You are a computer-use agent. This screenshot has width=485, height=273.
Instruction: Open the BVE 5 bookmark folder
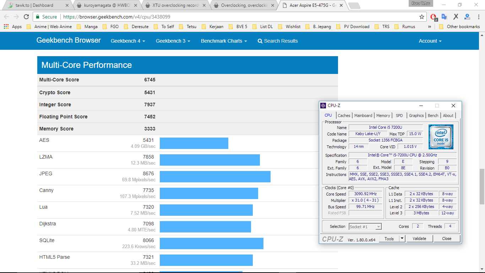pos(238,27)
